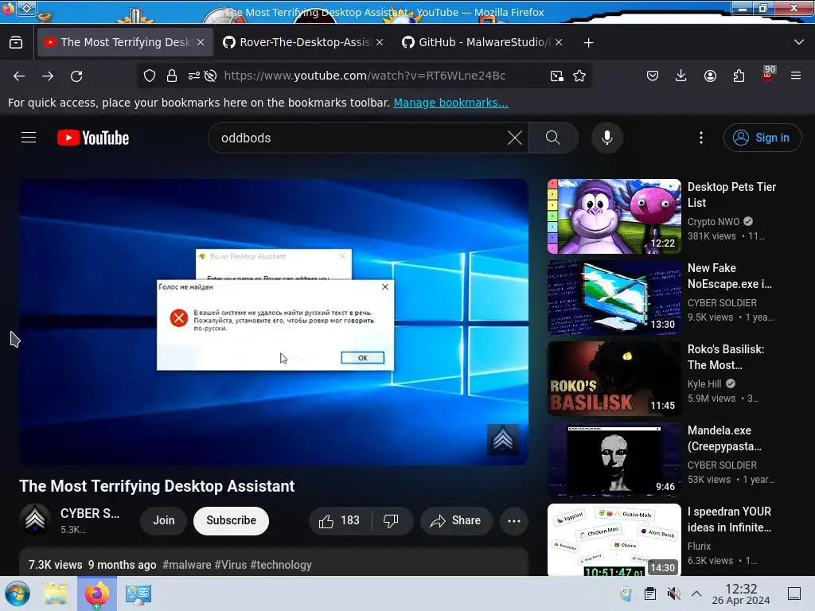Viewport: 815px width, 611px height.
Task: Close the GitHub MalwareStudio tab
Action: pos(558,43)
